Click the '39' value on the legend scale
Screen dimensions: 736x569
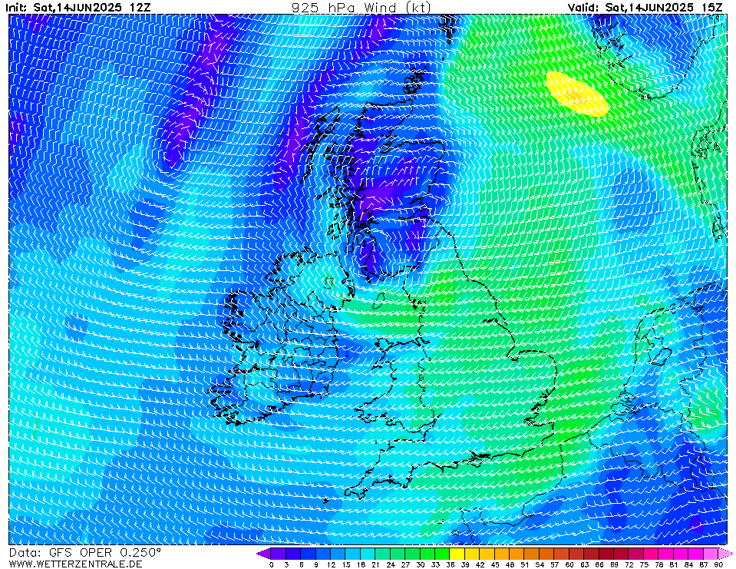(465, 564)
